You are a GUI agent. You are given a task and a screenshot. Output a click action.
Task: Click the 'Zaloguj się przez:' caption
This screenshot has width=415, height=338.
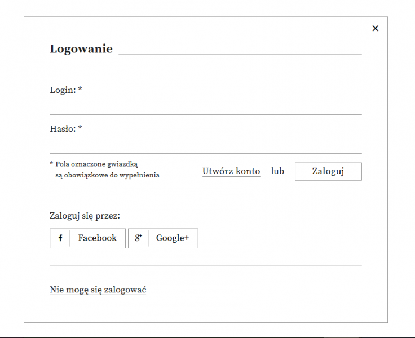tap(85, 215)
